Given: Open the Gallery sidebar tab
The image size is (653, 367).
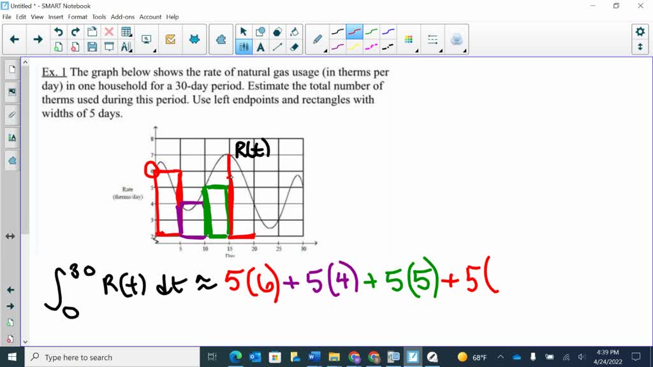Looking at the screenshot, I should (x=11, y=92).
